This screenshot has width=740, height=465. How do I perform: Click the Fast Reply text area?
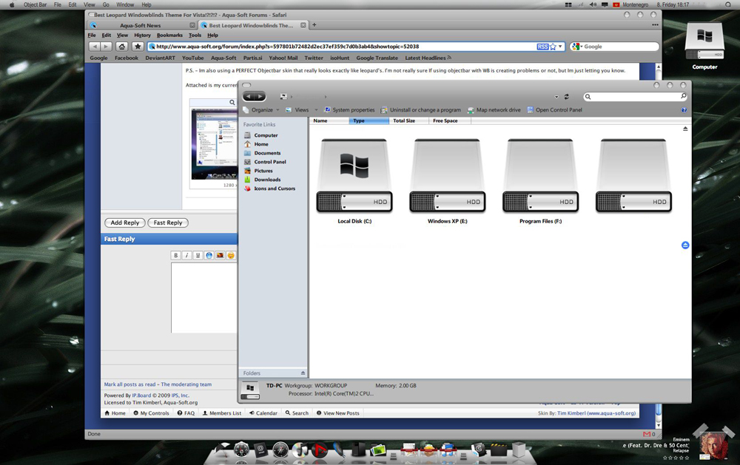pyautogui.click(x=204, y=298)
